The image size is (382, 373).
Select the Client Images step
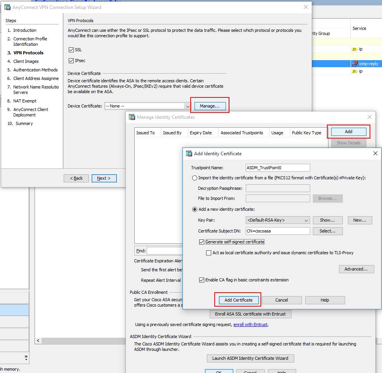point(26,61)
